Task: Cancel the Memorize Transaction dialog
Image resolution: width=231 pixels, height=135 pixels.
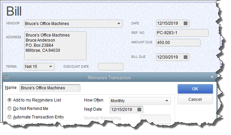Action: coord(195,99)
